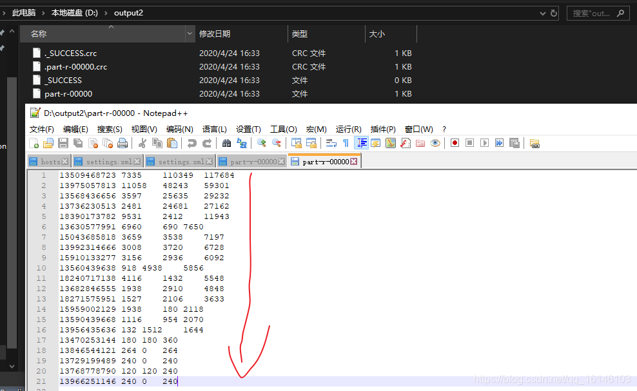The width and height of the screenshot is (637, 391).
Task: Select ._SUCCESS.crc file in Explorer
Action: tap(70, 53)
